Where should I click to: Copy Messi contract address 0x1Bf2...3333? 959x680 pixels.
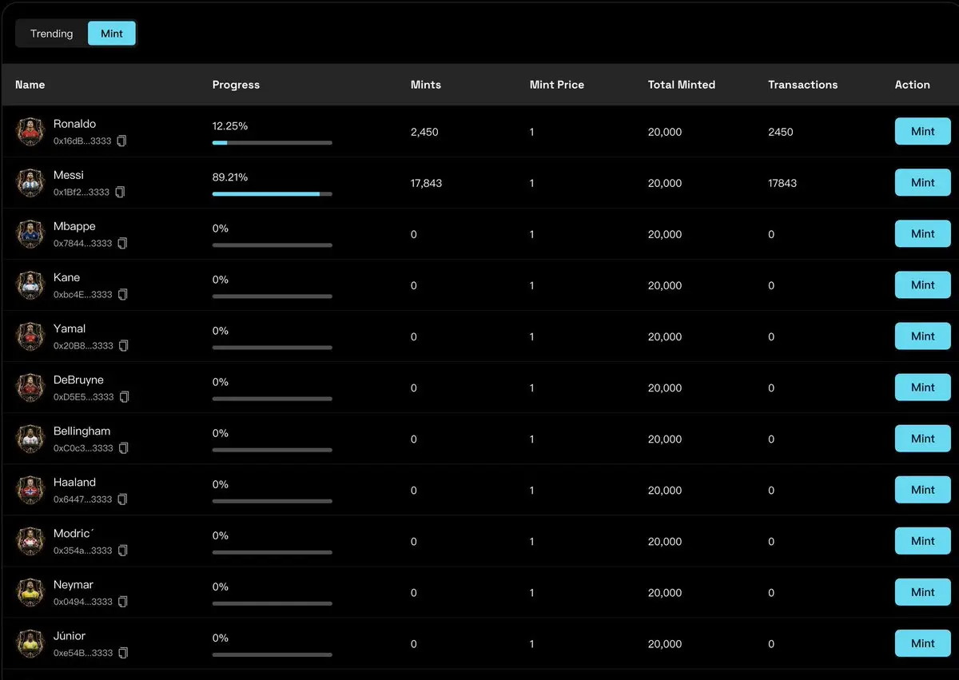click(120, 192)
